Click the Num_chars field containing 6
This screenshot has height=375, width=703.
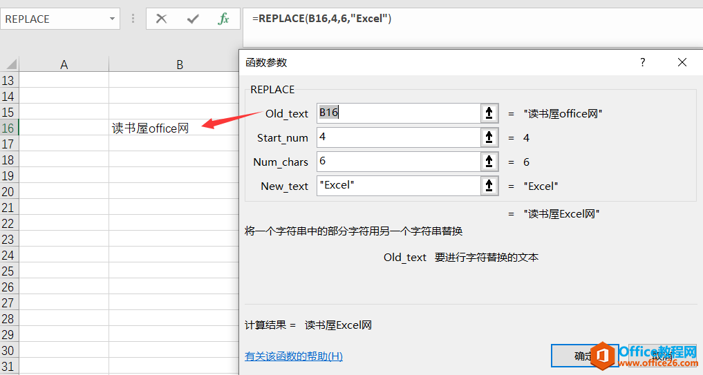[399, 162]
